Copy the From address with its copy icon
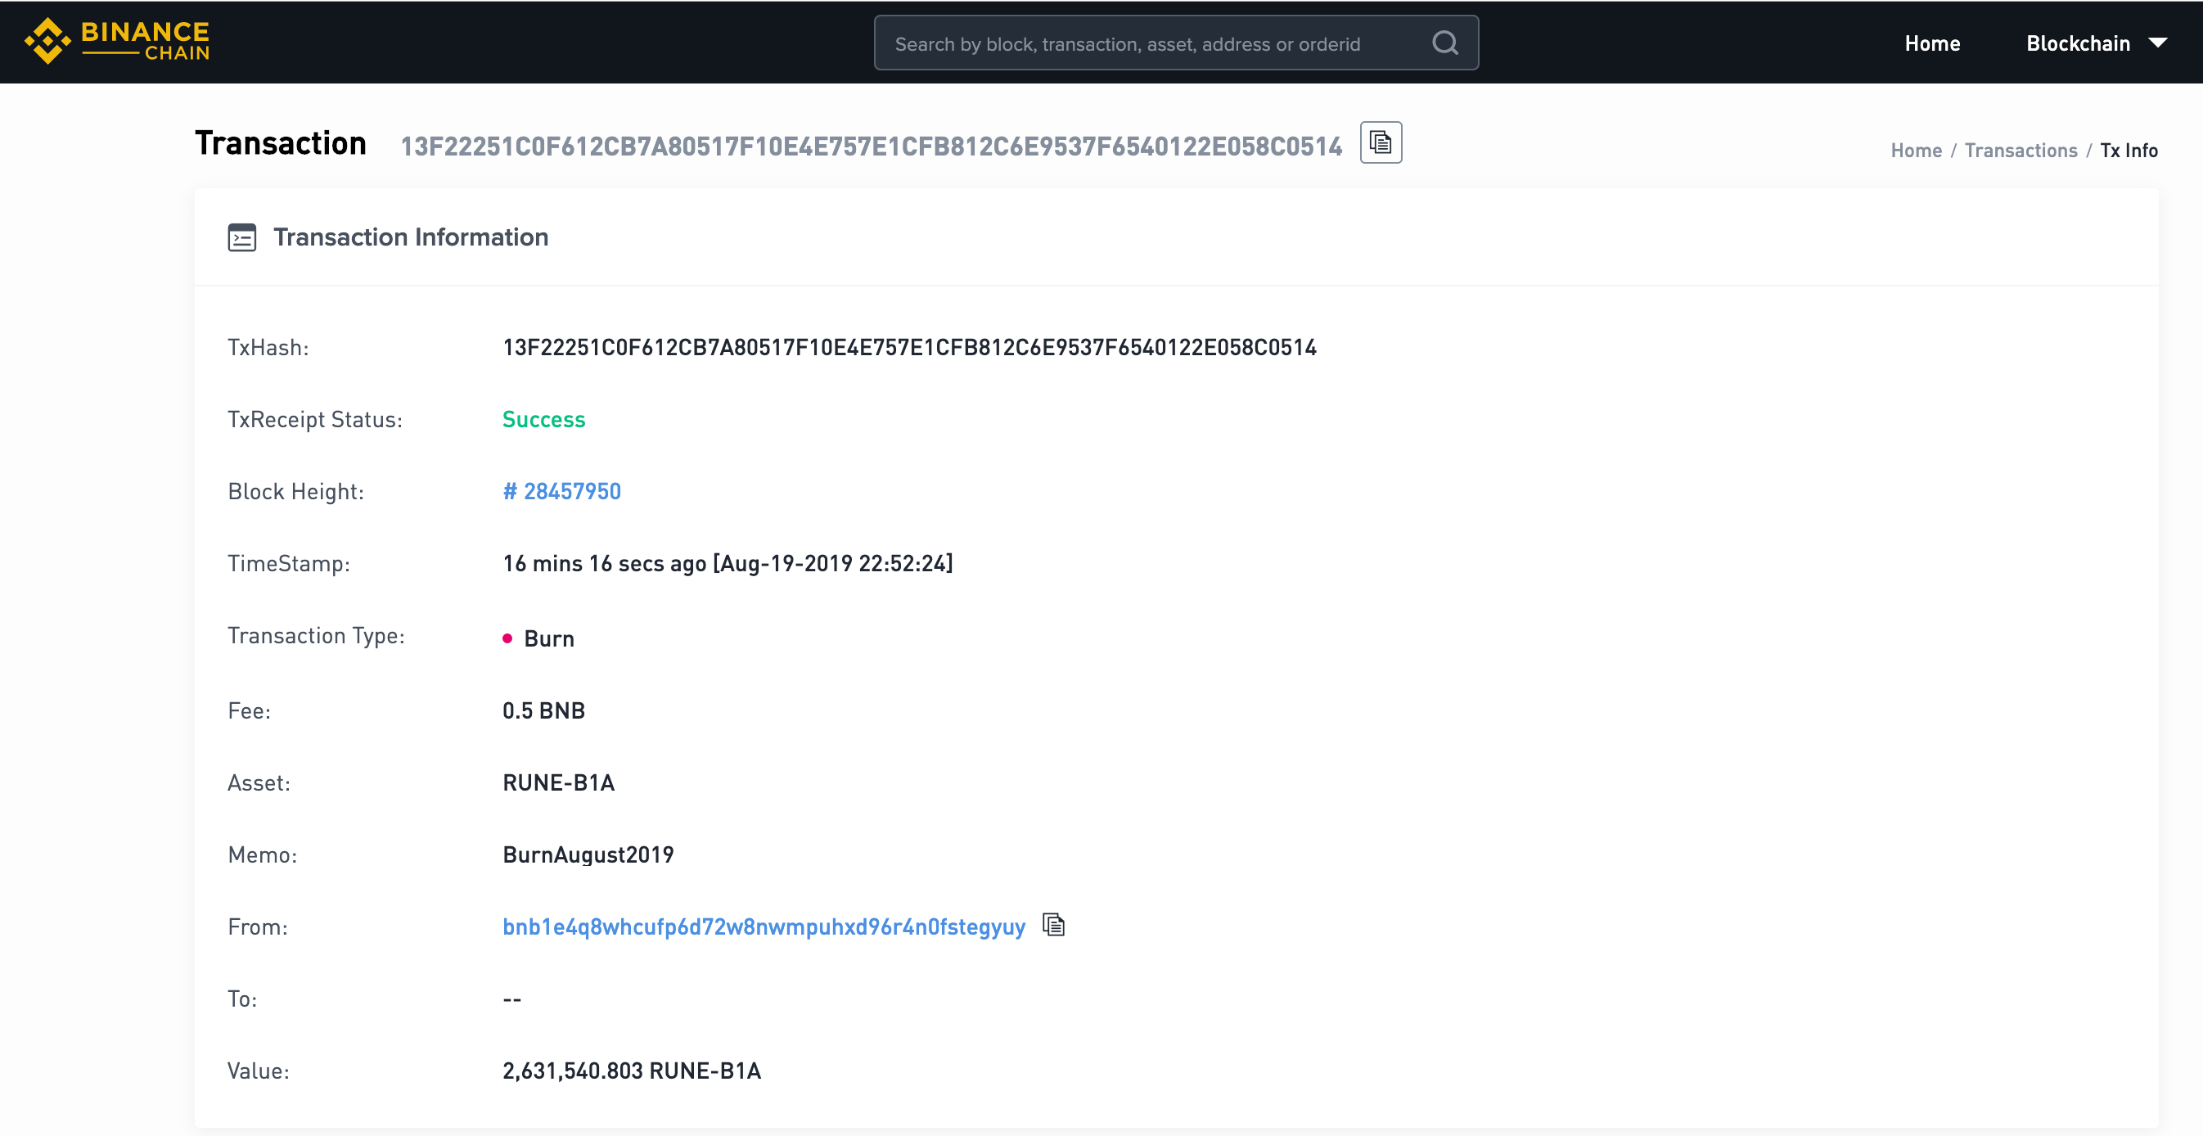Viewport: 2203px width, 1136px height. tap(1053, 925)
